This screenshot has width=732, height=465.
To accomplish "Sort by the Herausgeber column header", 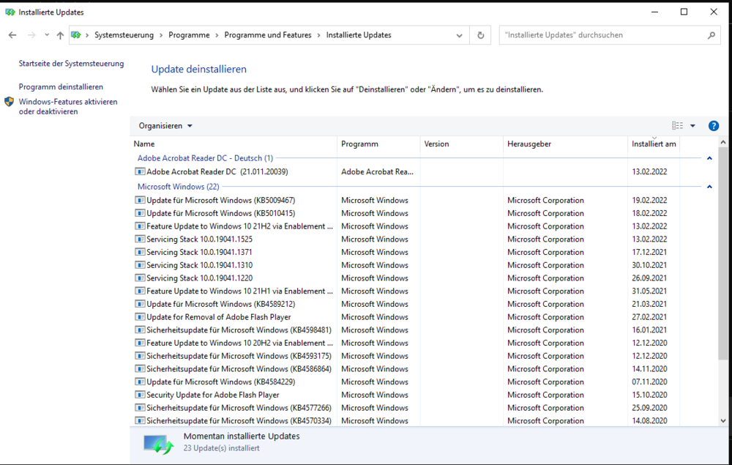I will click(x=529, y=144).
